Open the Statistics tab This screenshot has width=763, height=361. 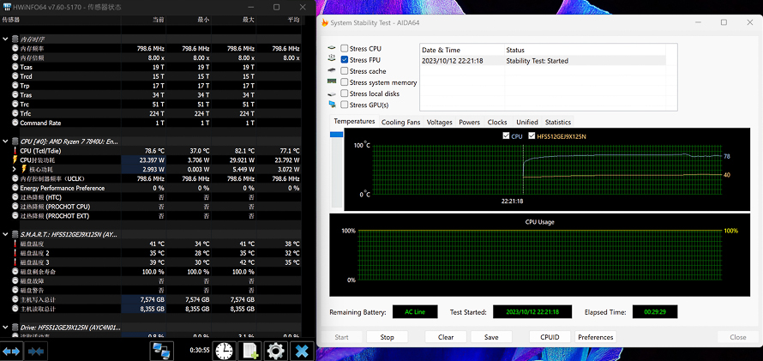pos(557,122)
